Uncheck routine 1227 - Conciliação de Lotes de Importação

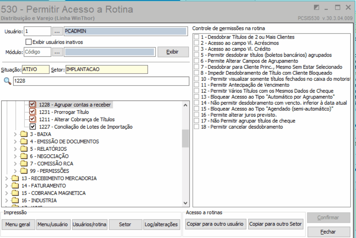click(33, 126)
